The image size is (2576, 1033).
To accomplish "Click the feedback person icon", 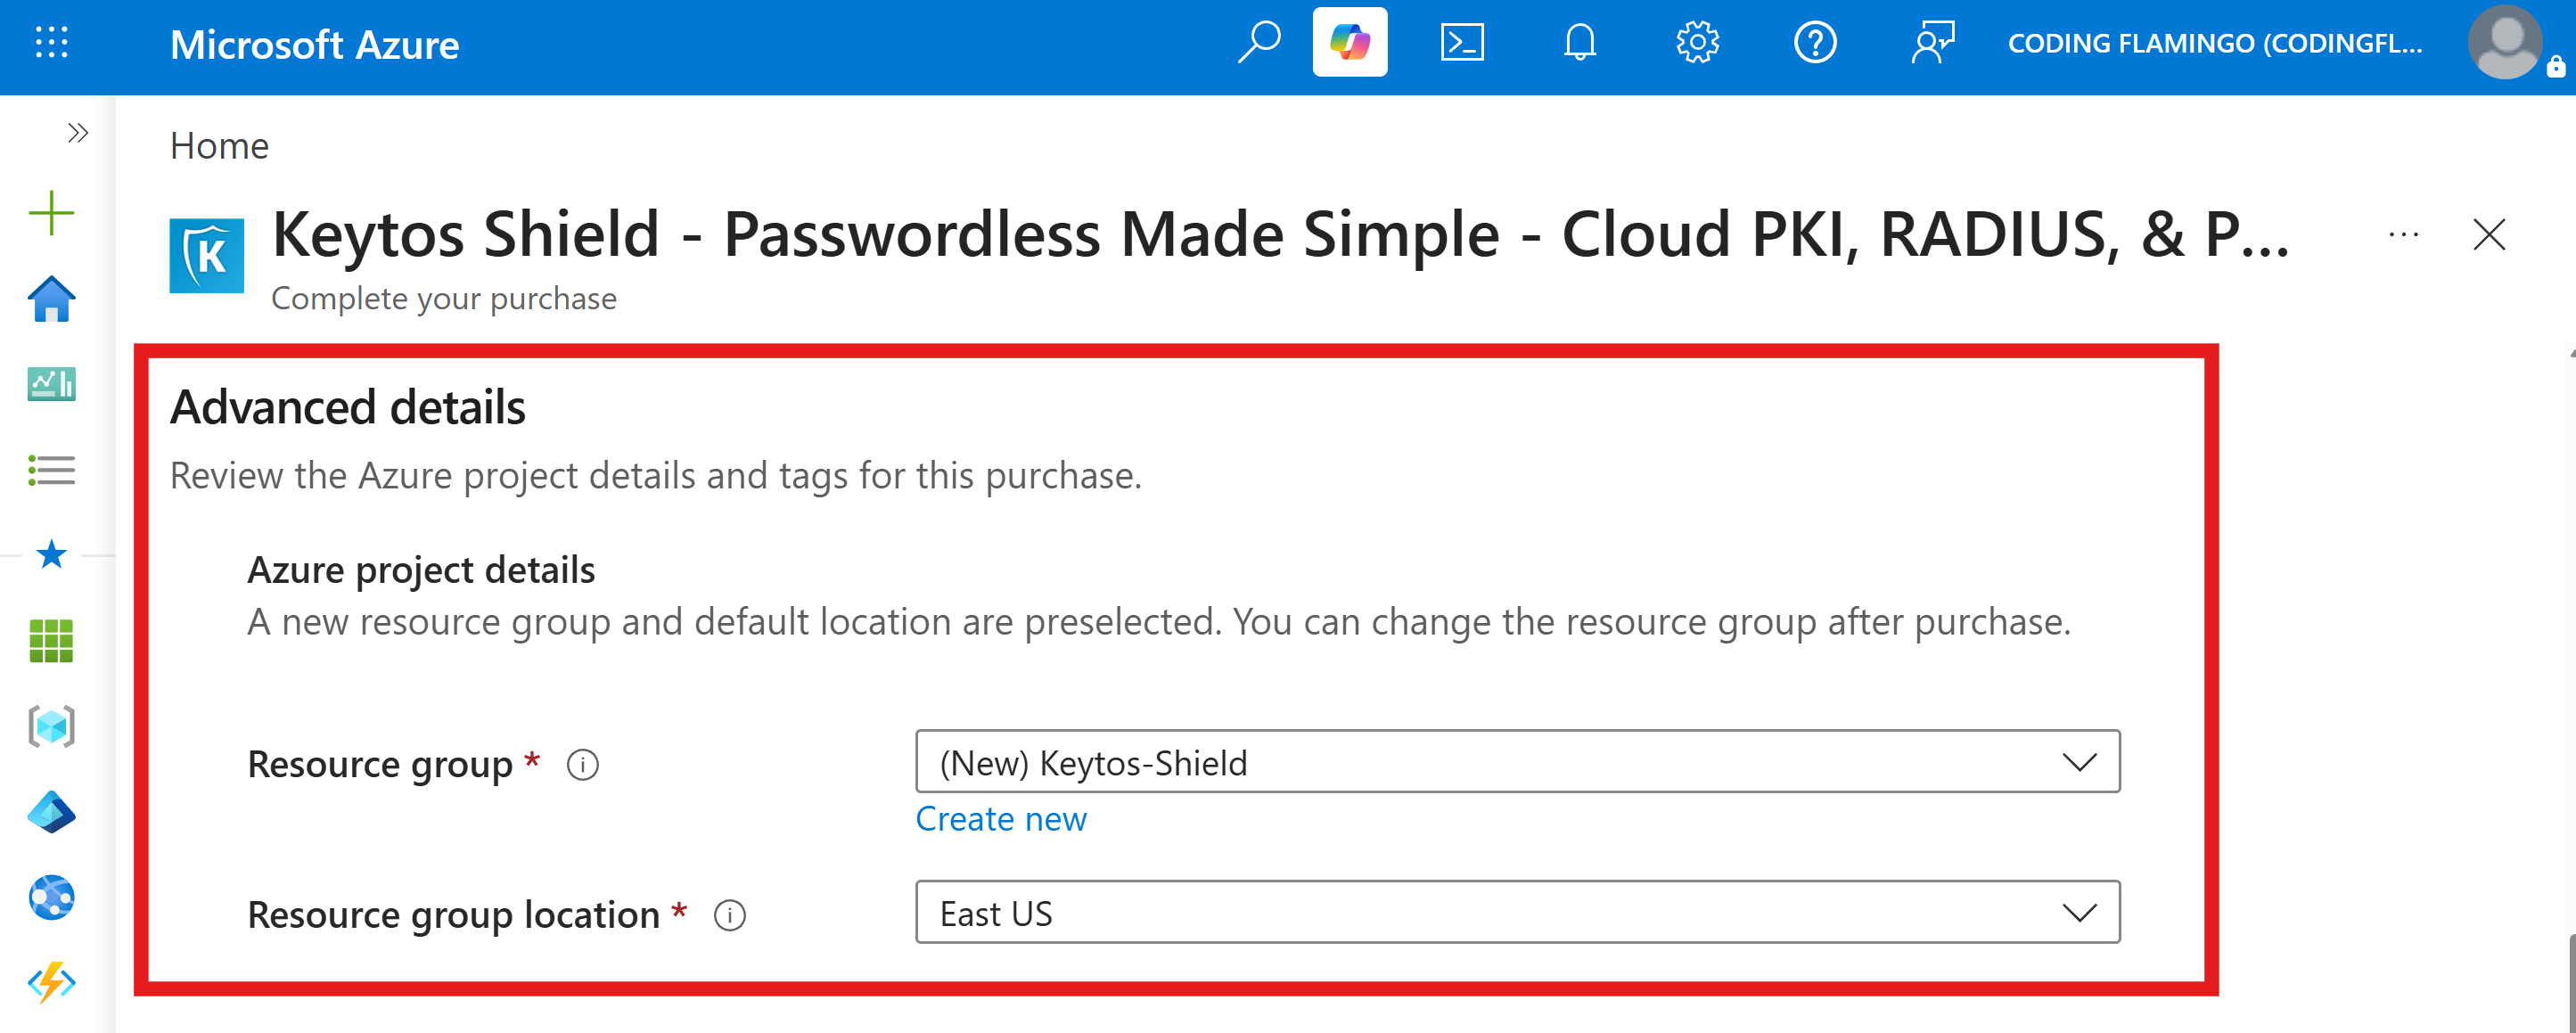I will click(1933, 43).
